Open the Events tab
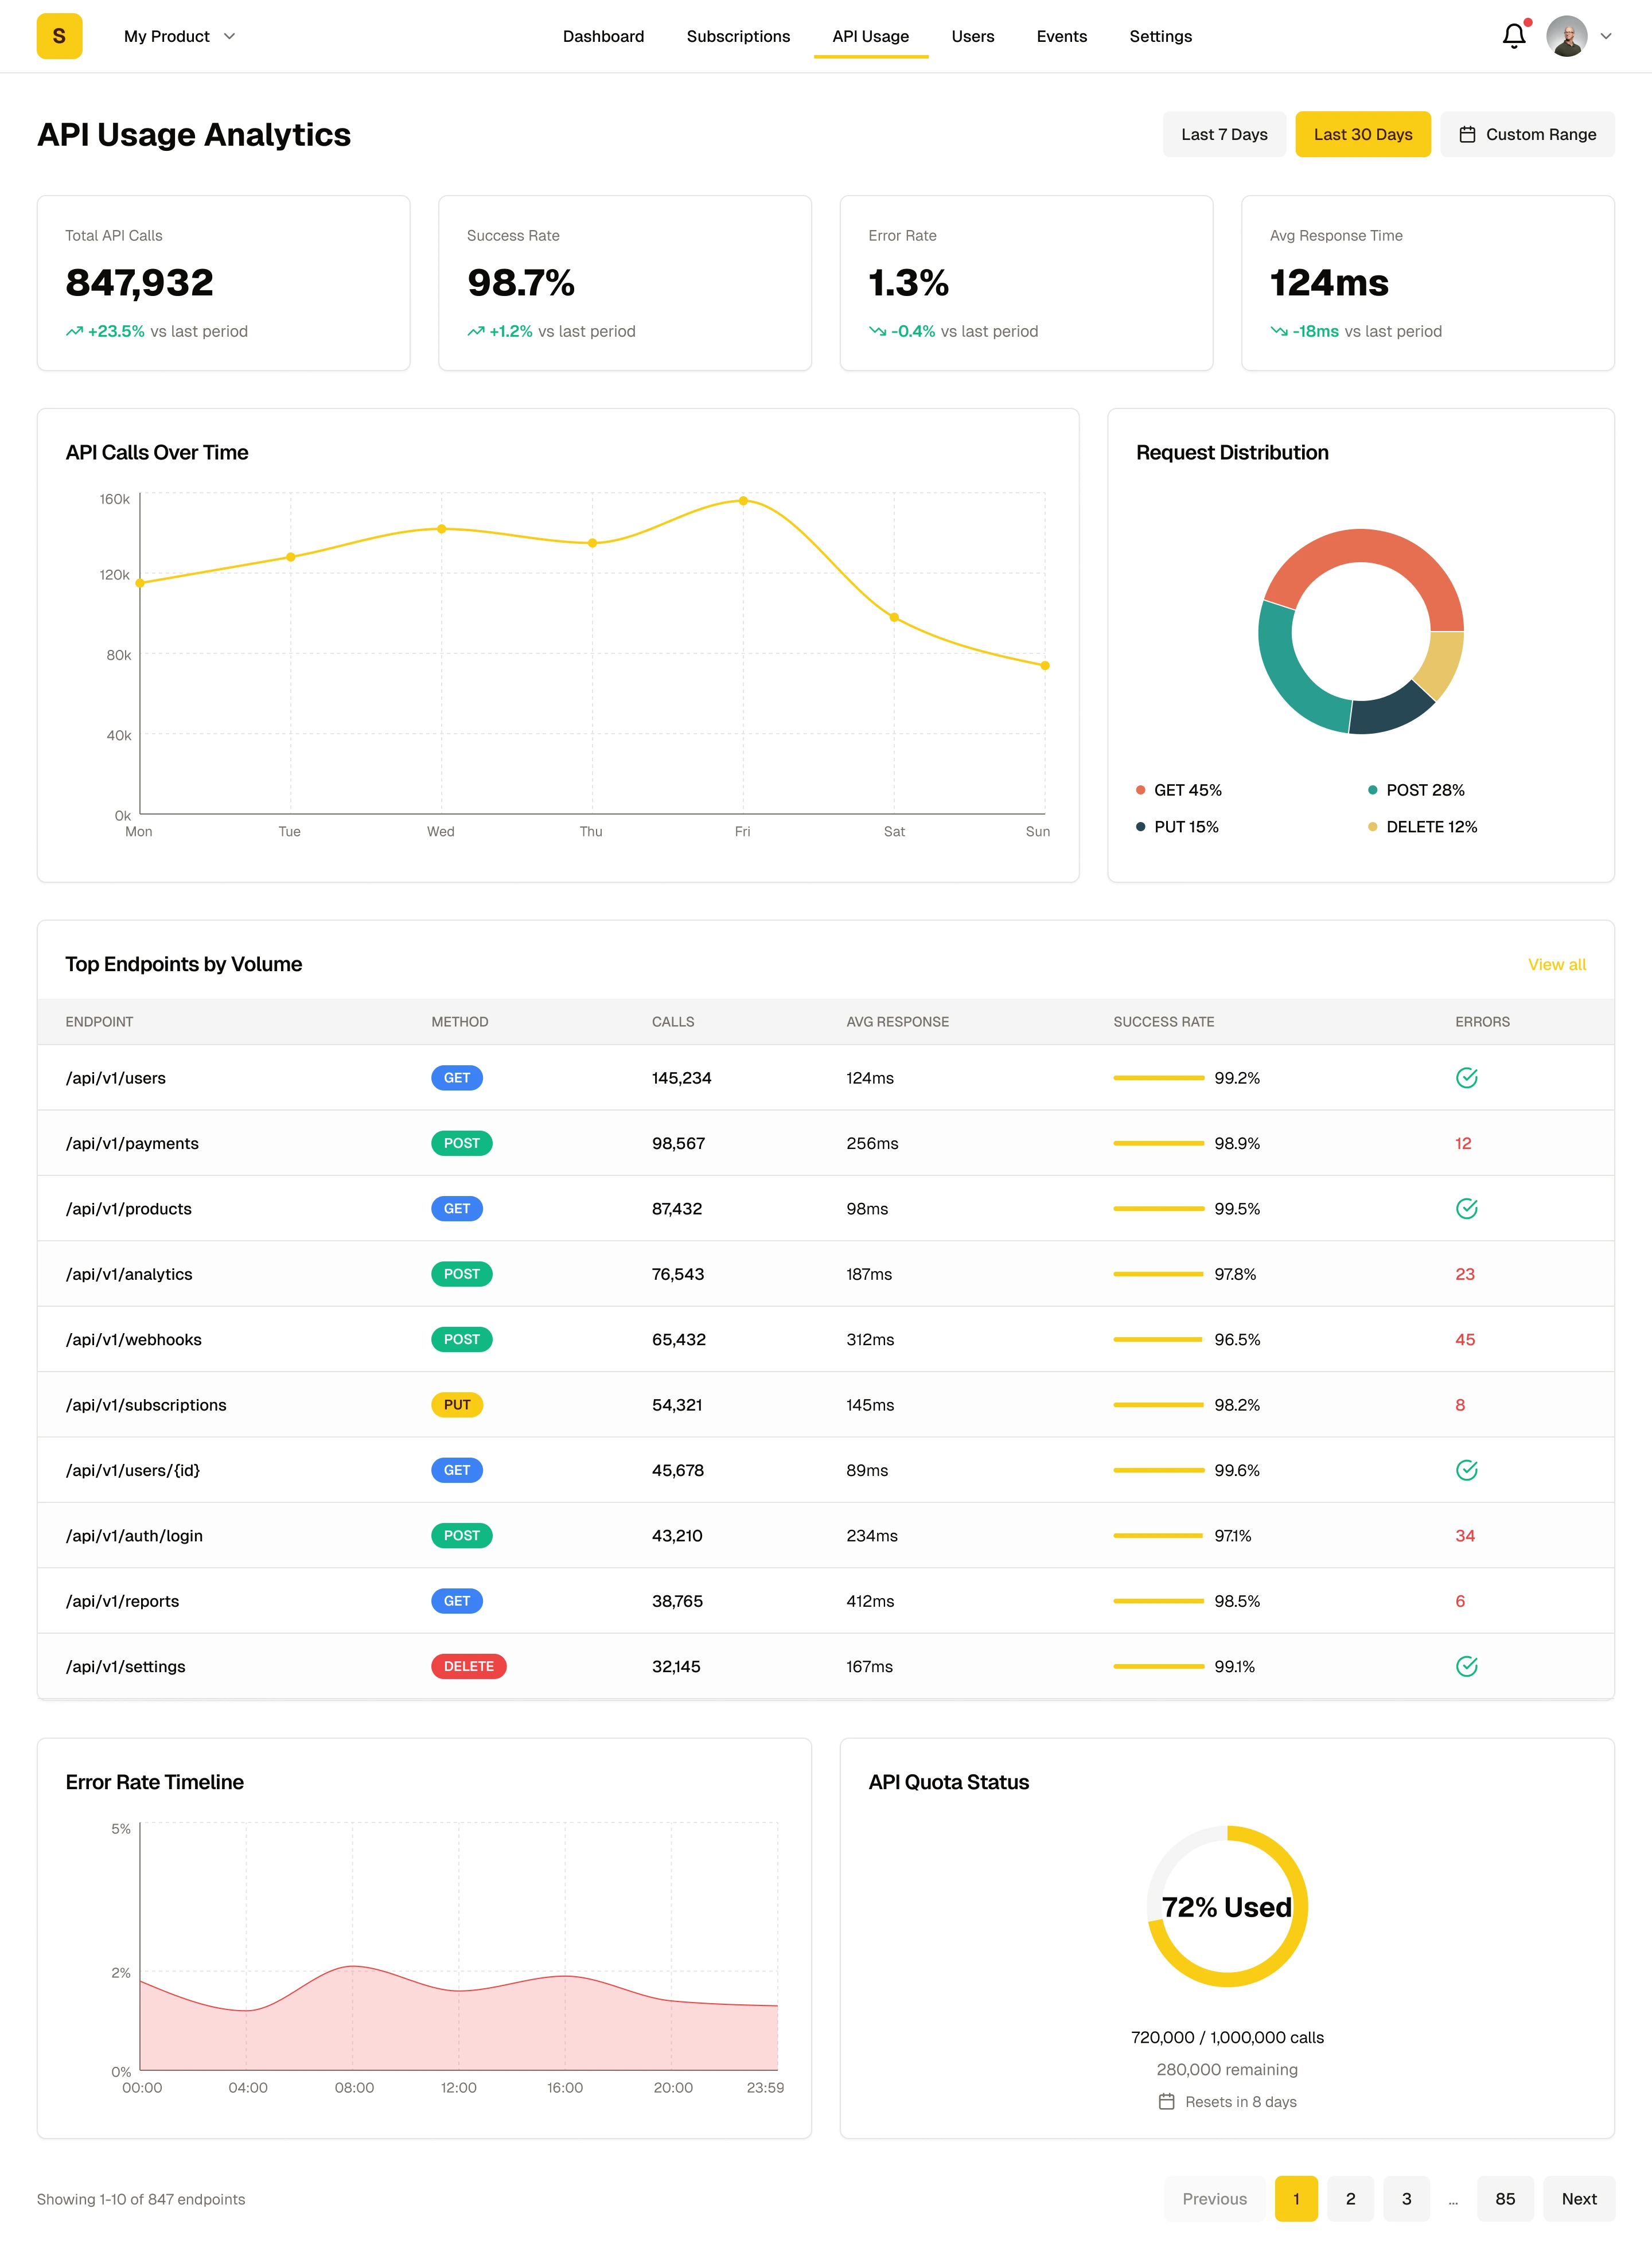This screenshot has width=1652, height=2259. pos(1061,36)
